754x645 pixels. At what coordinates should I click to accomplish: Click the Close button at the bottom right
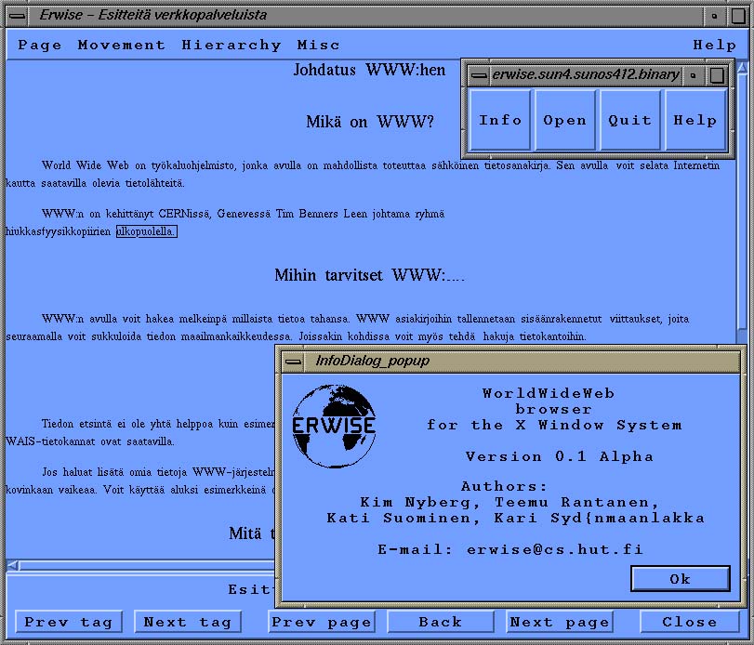689,622
